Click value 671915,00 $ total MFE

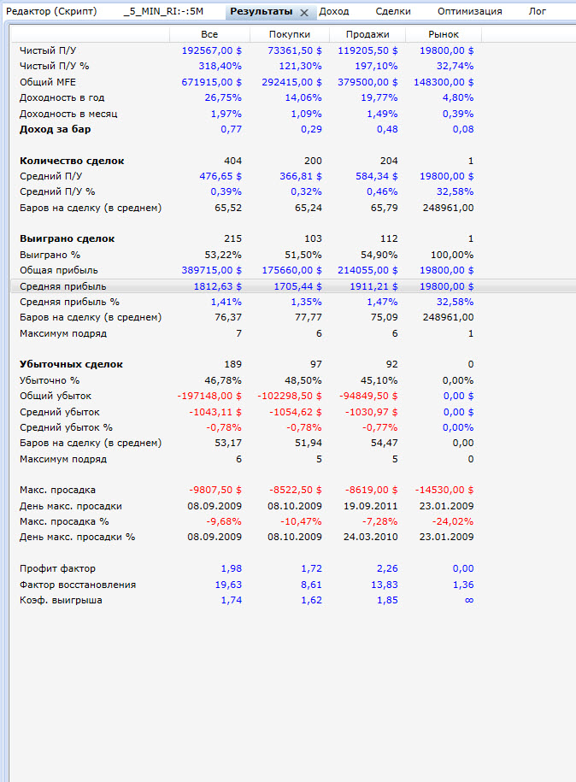[x=211, y=82]
